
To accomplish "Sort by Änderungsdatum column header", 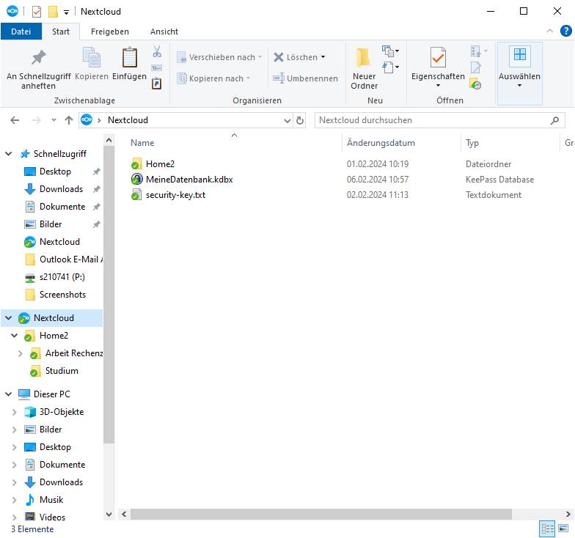I will click(381, 143).
